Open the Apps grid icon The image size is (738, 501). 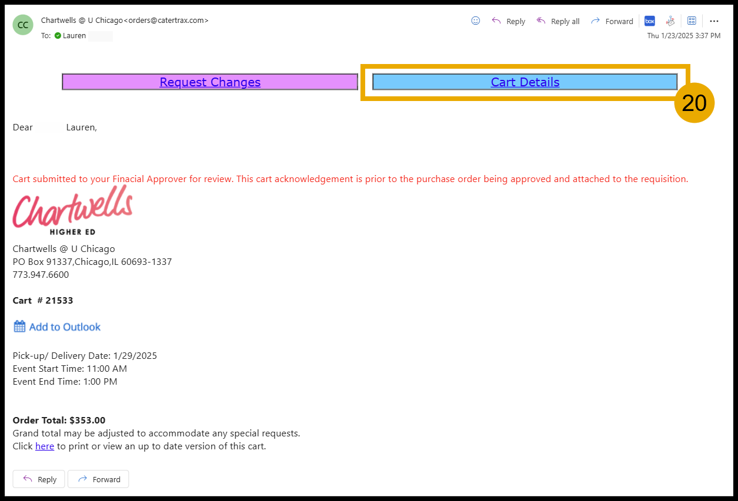(692, 21)
